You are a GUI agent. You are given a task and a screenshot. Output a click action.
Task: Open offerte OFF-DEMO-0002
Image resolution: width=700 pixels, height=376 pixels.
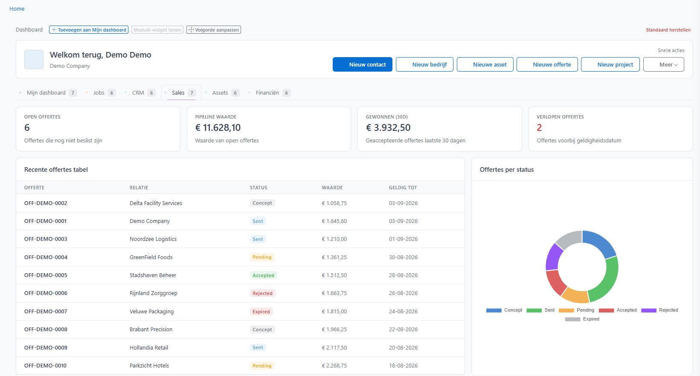[x=46, y=203]
